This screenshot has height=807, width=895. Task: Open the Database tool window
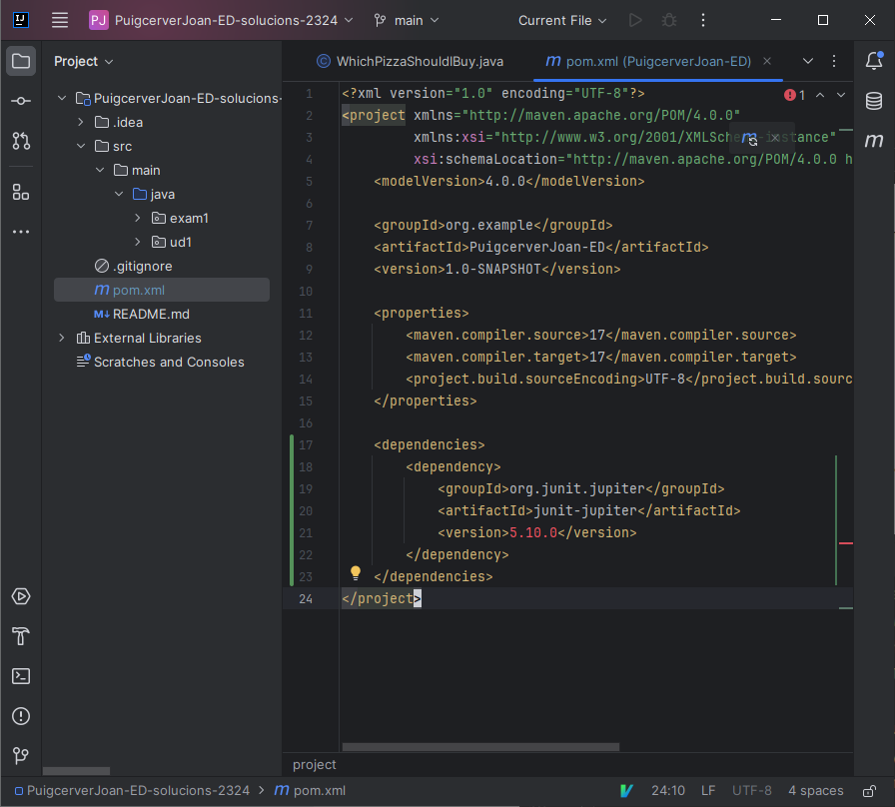pos(874,101)
